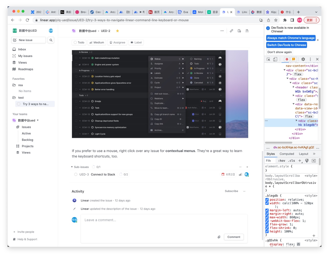Screen dimensions: 329x256
Task: Copy git branch name icon in the header
Action: click(x=247, y=31)
